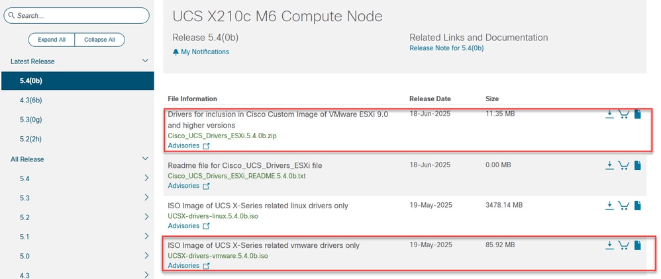The width and height of the screenshot is (661, 279).
Task: Open file details icon for README txt row
Action: (x=637, y=165)
